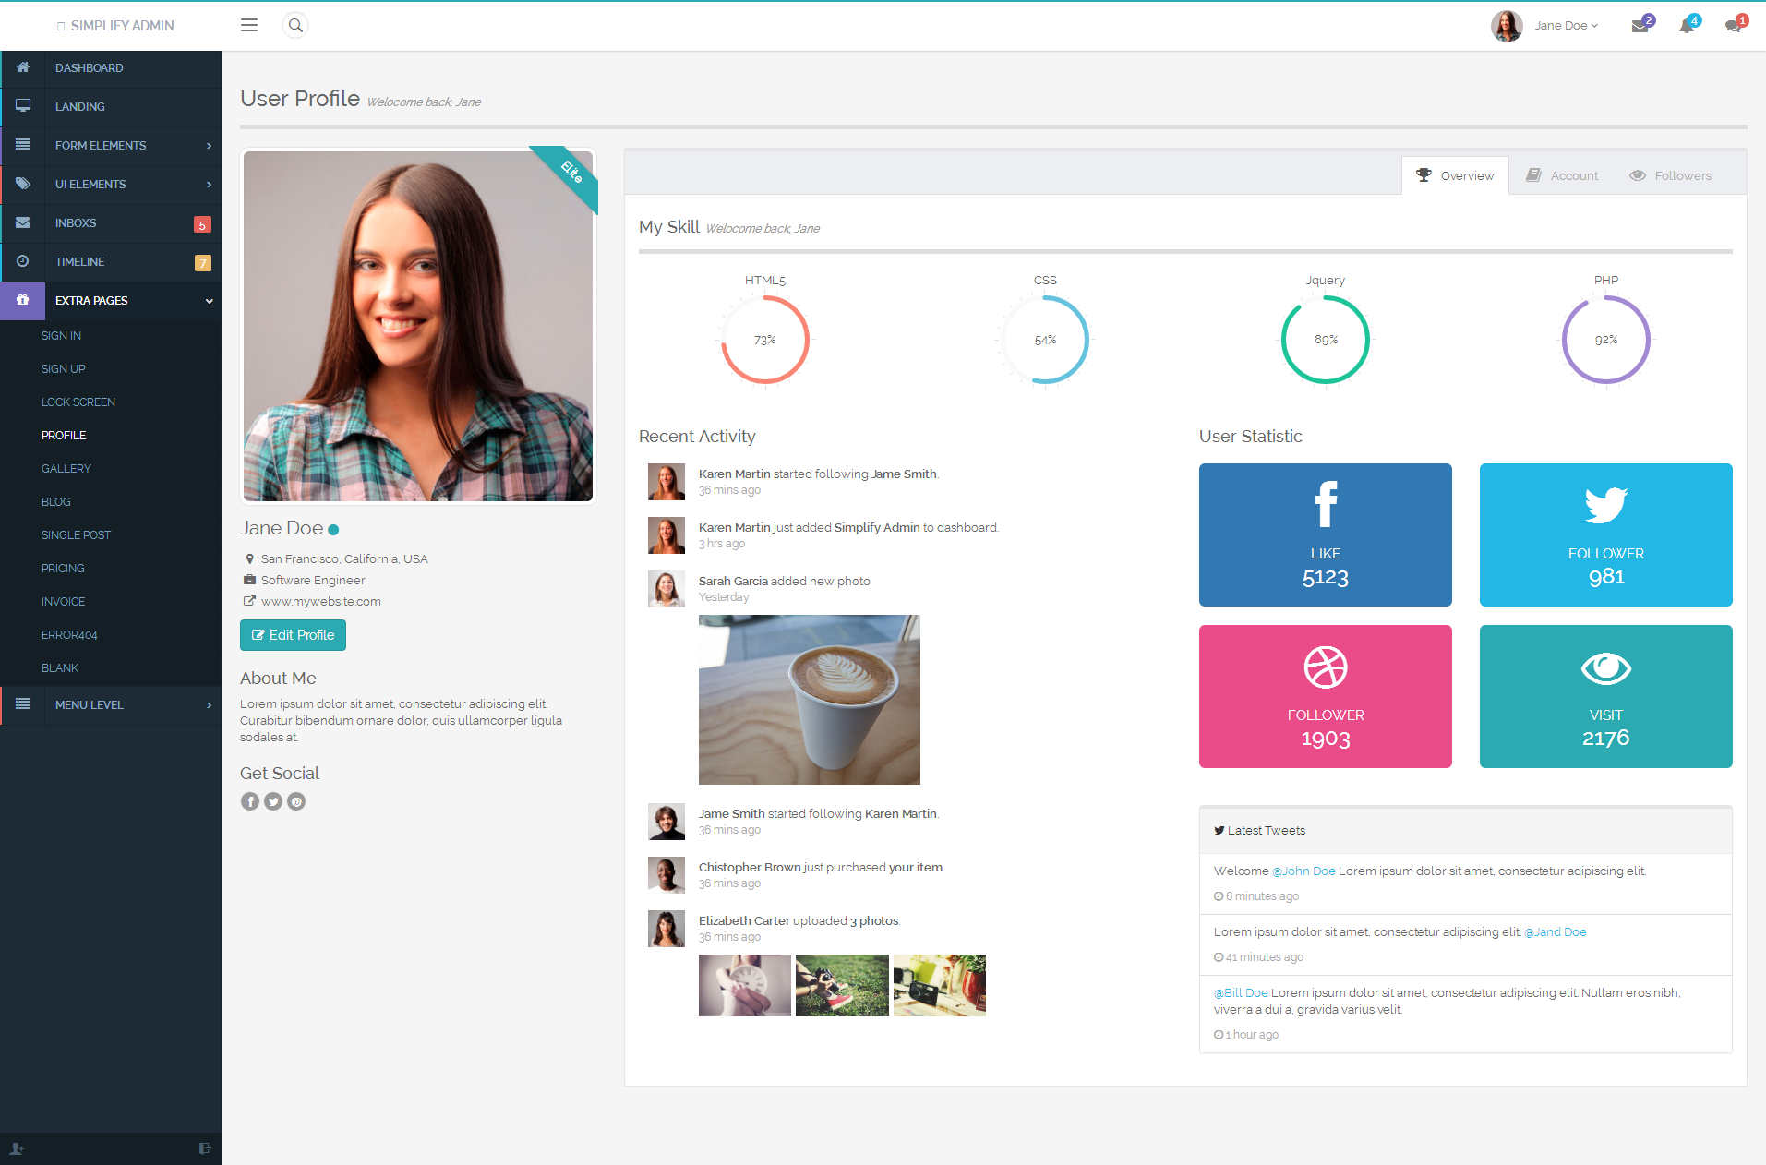
Task: Collapse the Extra Pages menu
Action: (111, 300)
